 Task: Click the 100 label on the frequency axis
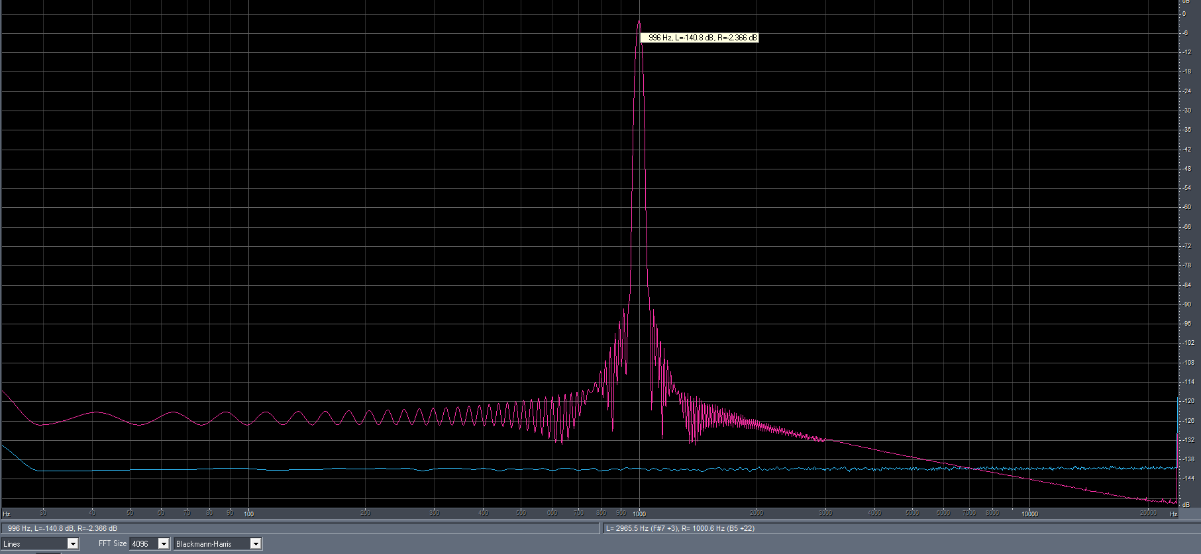pyautogui.click(x=249, y=514)
